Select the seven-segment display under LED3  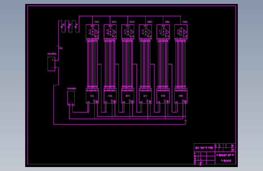(145, 32)
